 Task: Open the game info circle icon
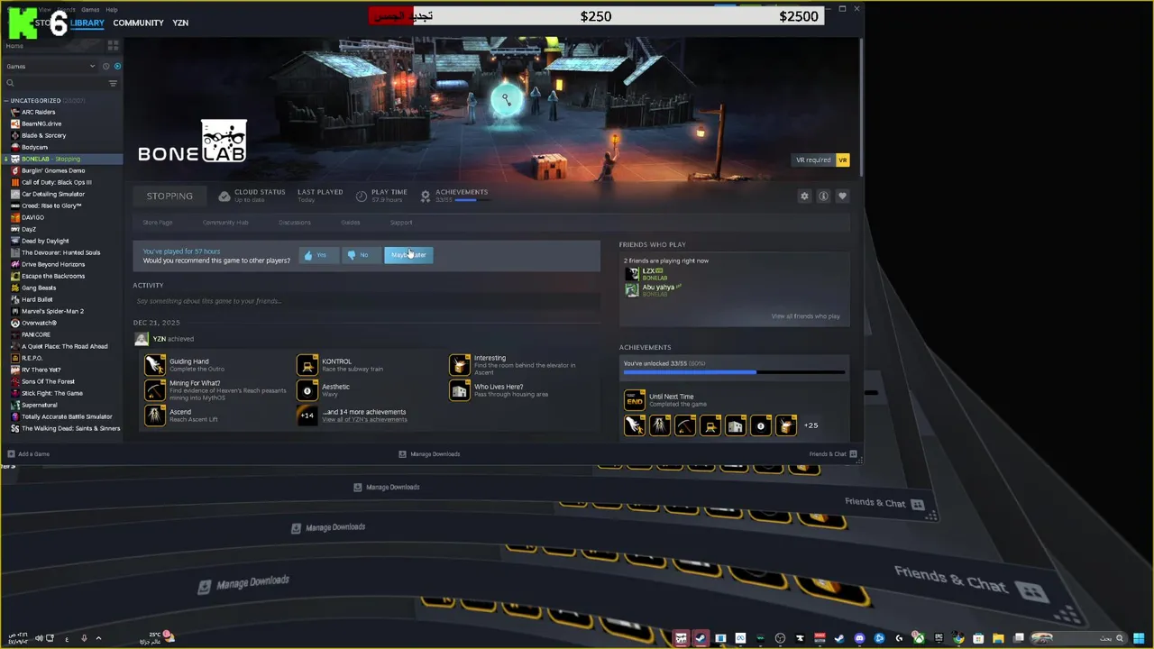(x=823, y=197)
